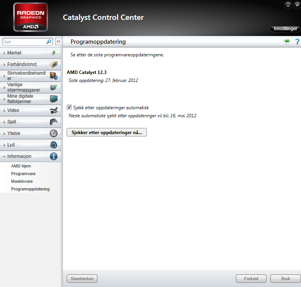The width and height of the screenshot is (301, 287).
Task: Open AMD hjem page
Action: 21,166
